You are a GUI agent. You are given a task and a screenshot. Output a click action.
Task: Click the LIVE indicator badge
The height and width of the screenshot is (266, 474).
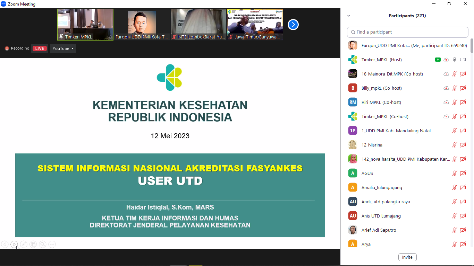[x=40, y=48]
